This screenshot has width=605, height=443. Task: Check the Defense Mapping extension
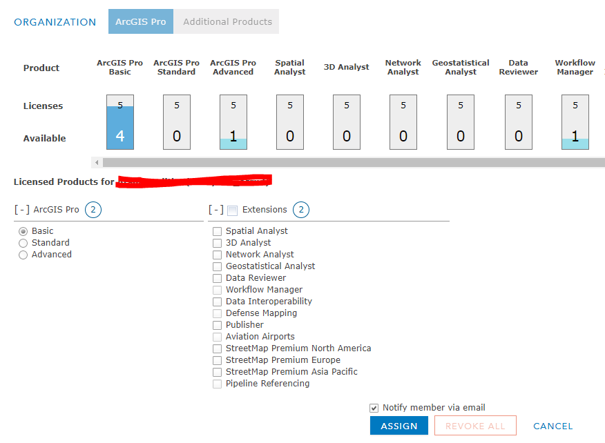click(218, 313)
